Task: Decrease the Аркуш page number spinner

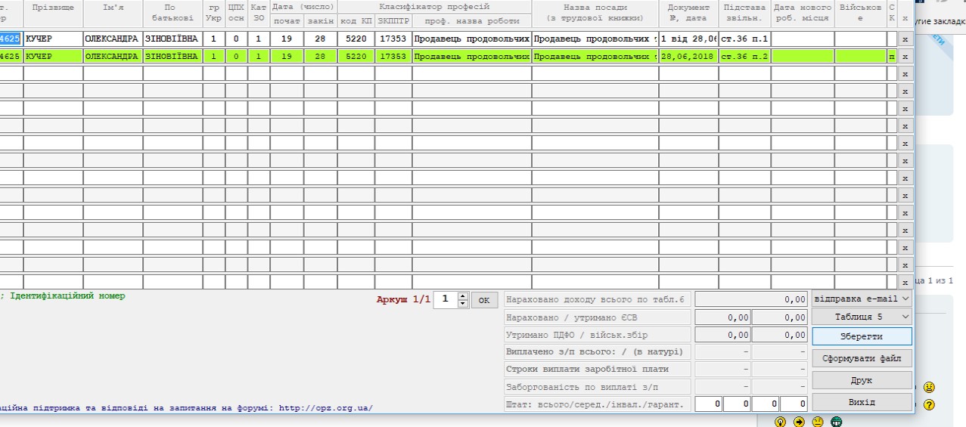Action: [464, 303]
